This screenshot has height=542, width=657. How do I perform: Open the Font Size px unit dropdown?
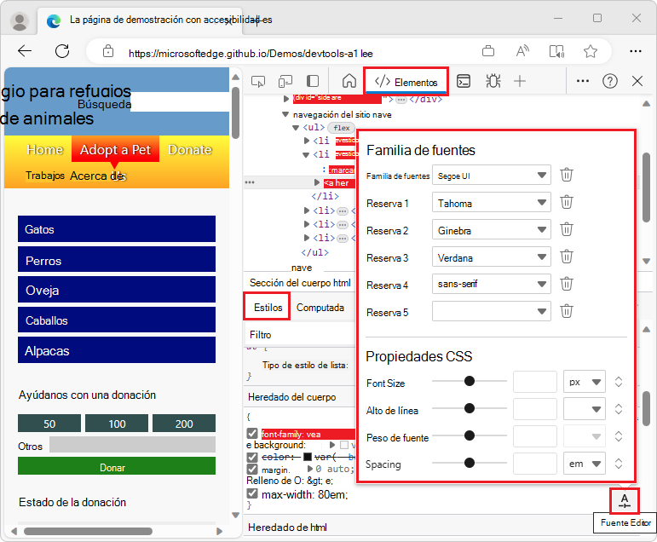pos(584,382)
